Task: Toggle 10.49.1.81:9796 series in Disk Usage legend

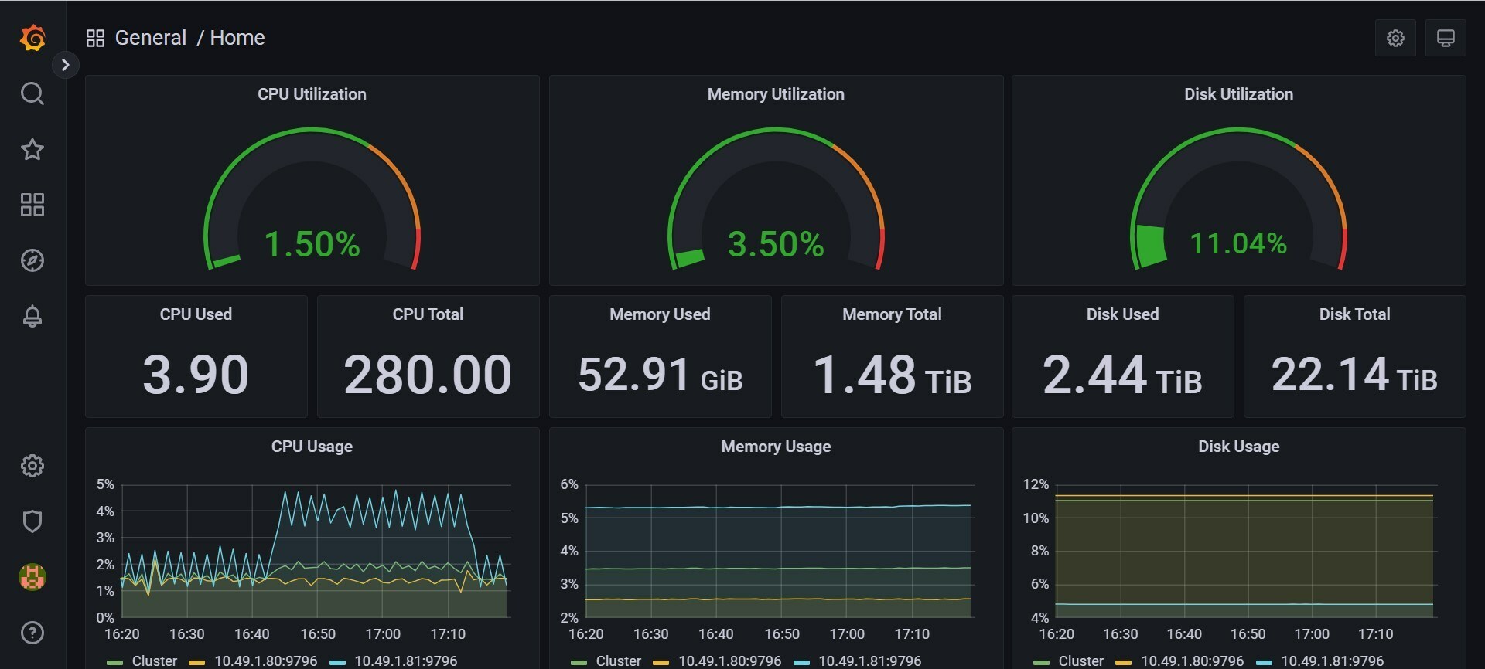Action: tap(1331, 661)
